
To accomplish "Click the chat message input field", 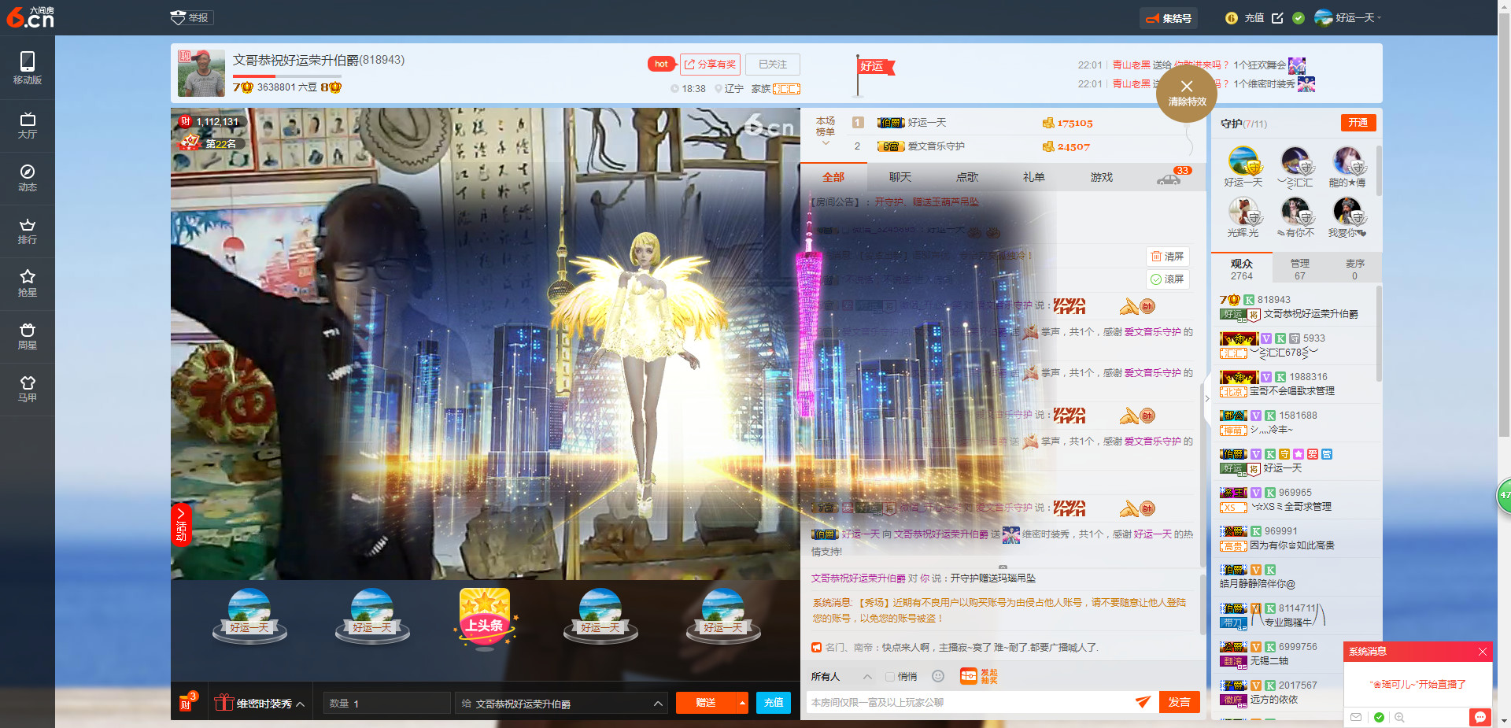I will pos(968,702).
